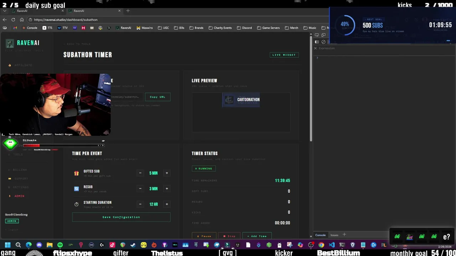
Task: Open the browser home page icon
Action: tap(22, 20)
